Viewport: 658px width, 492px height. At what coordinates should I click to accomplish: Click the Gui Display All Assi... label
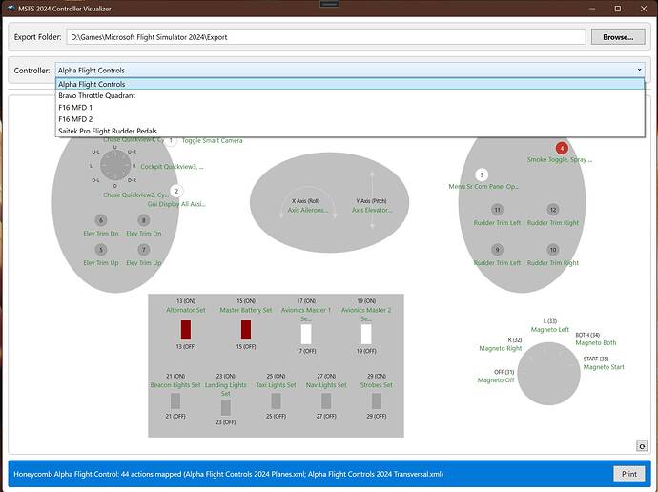coord(176,204)
